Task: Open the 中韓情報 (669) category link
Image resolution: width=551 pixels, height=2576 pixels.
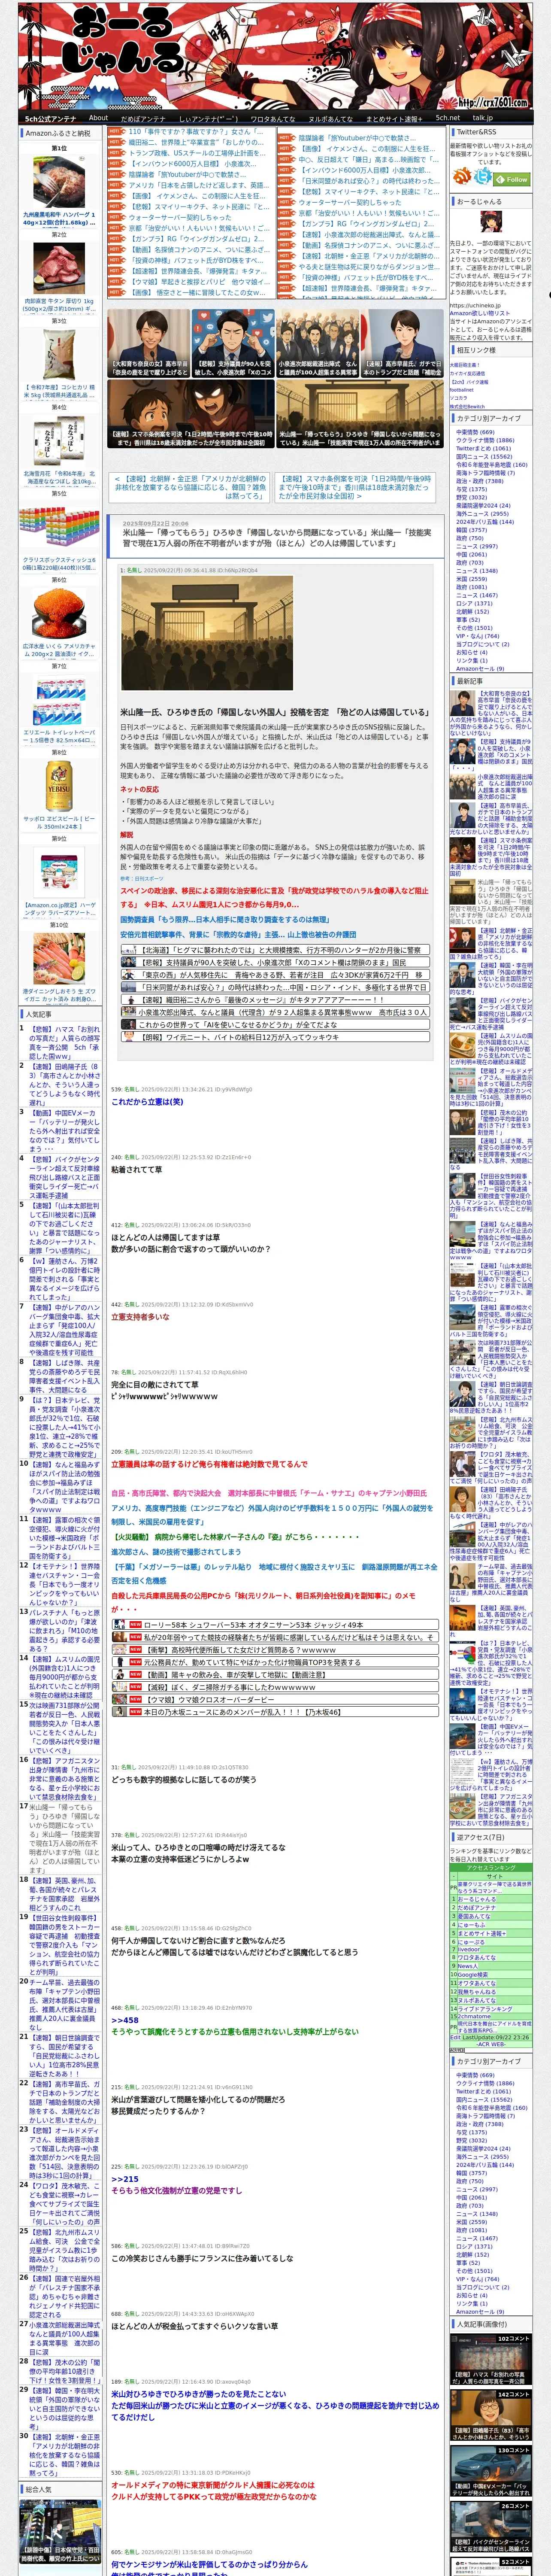Action: (475, 432)
